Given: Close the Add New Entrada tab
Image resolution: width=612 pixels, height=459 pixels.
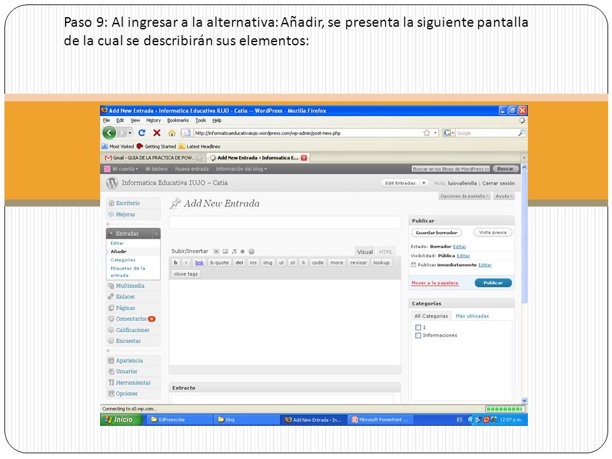Looking at the screenshot, I should [303, 157].
